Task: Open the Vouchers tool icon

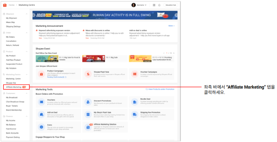Action: (42, 102)
